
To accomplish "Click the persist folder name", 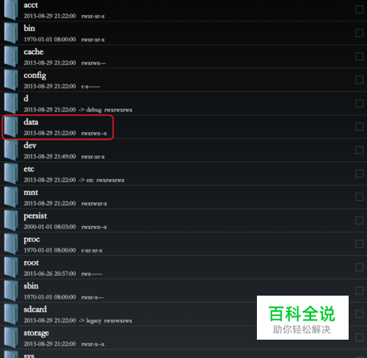I will (35, 216).
